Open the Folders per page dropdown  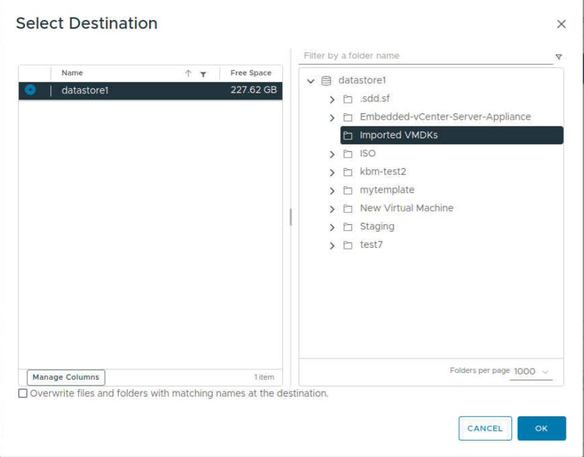531,372
